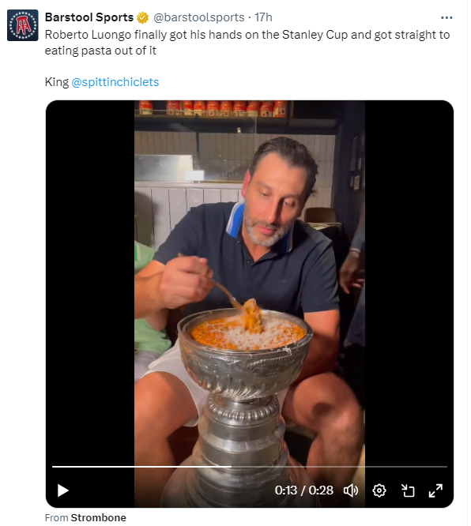Open the tweet via the 17h timestamp
This screenshot has height=526, width=471.
pos(263,17)
